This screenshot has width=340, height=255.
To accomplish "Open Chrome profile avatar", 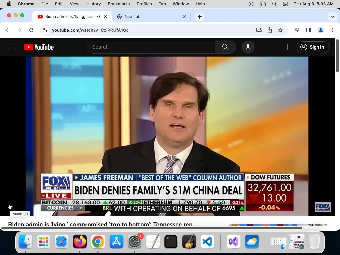I will pyautogui.click(x=321, y=30).
